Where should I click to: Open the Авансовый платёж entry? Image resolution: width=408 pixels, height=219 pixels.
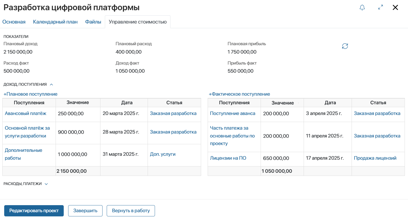26,113
